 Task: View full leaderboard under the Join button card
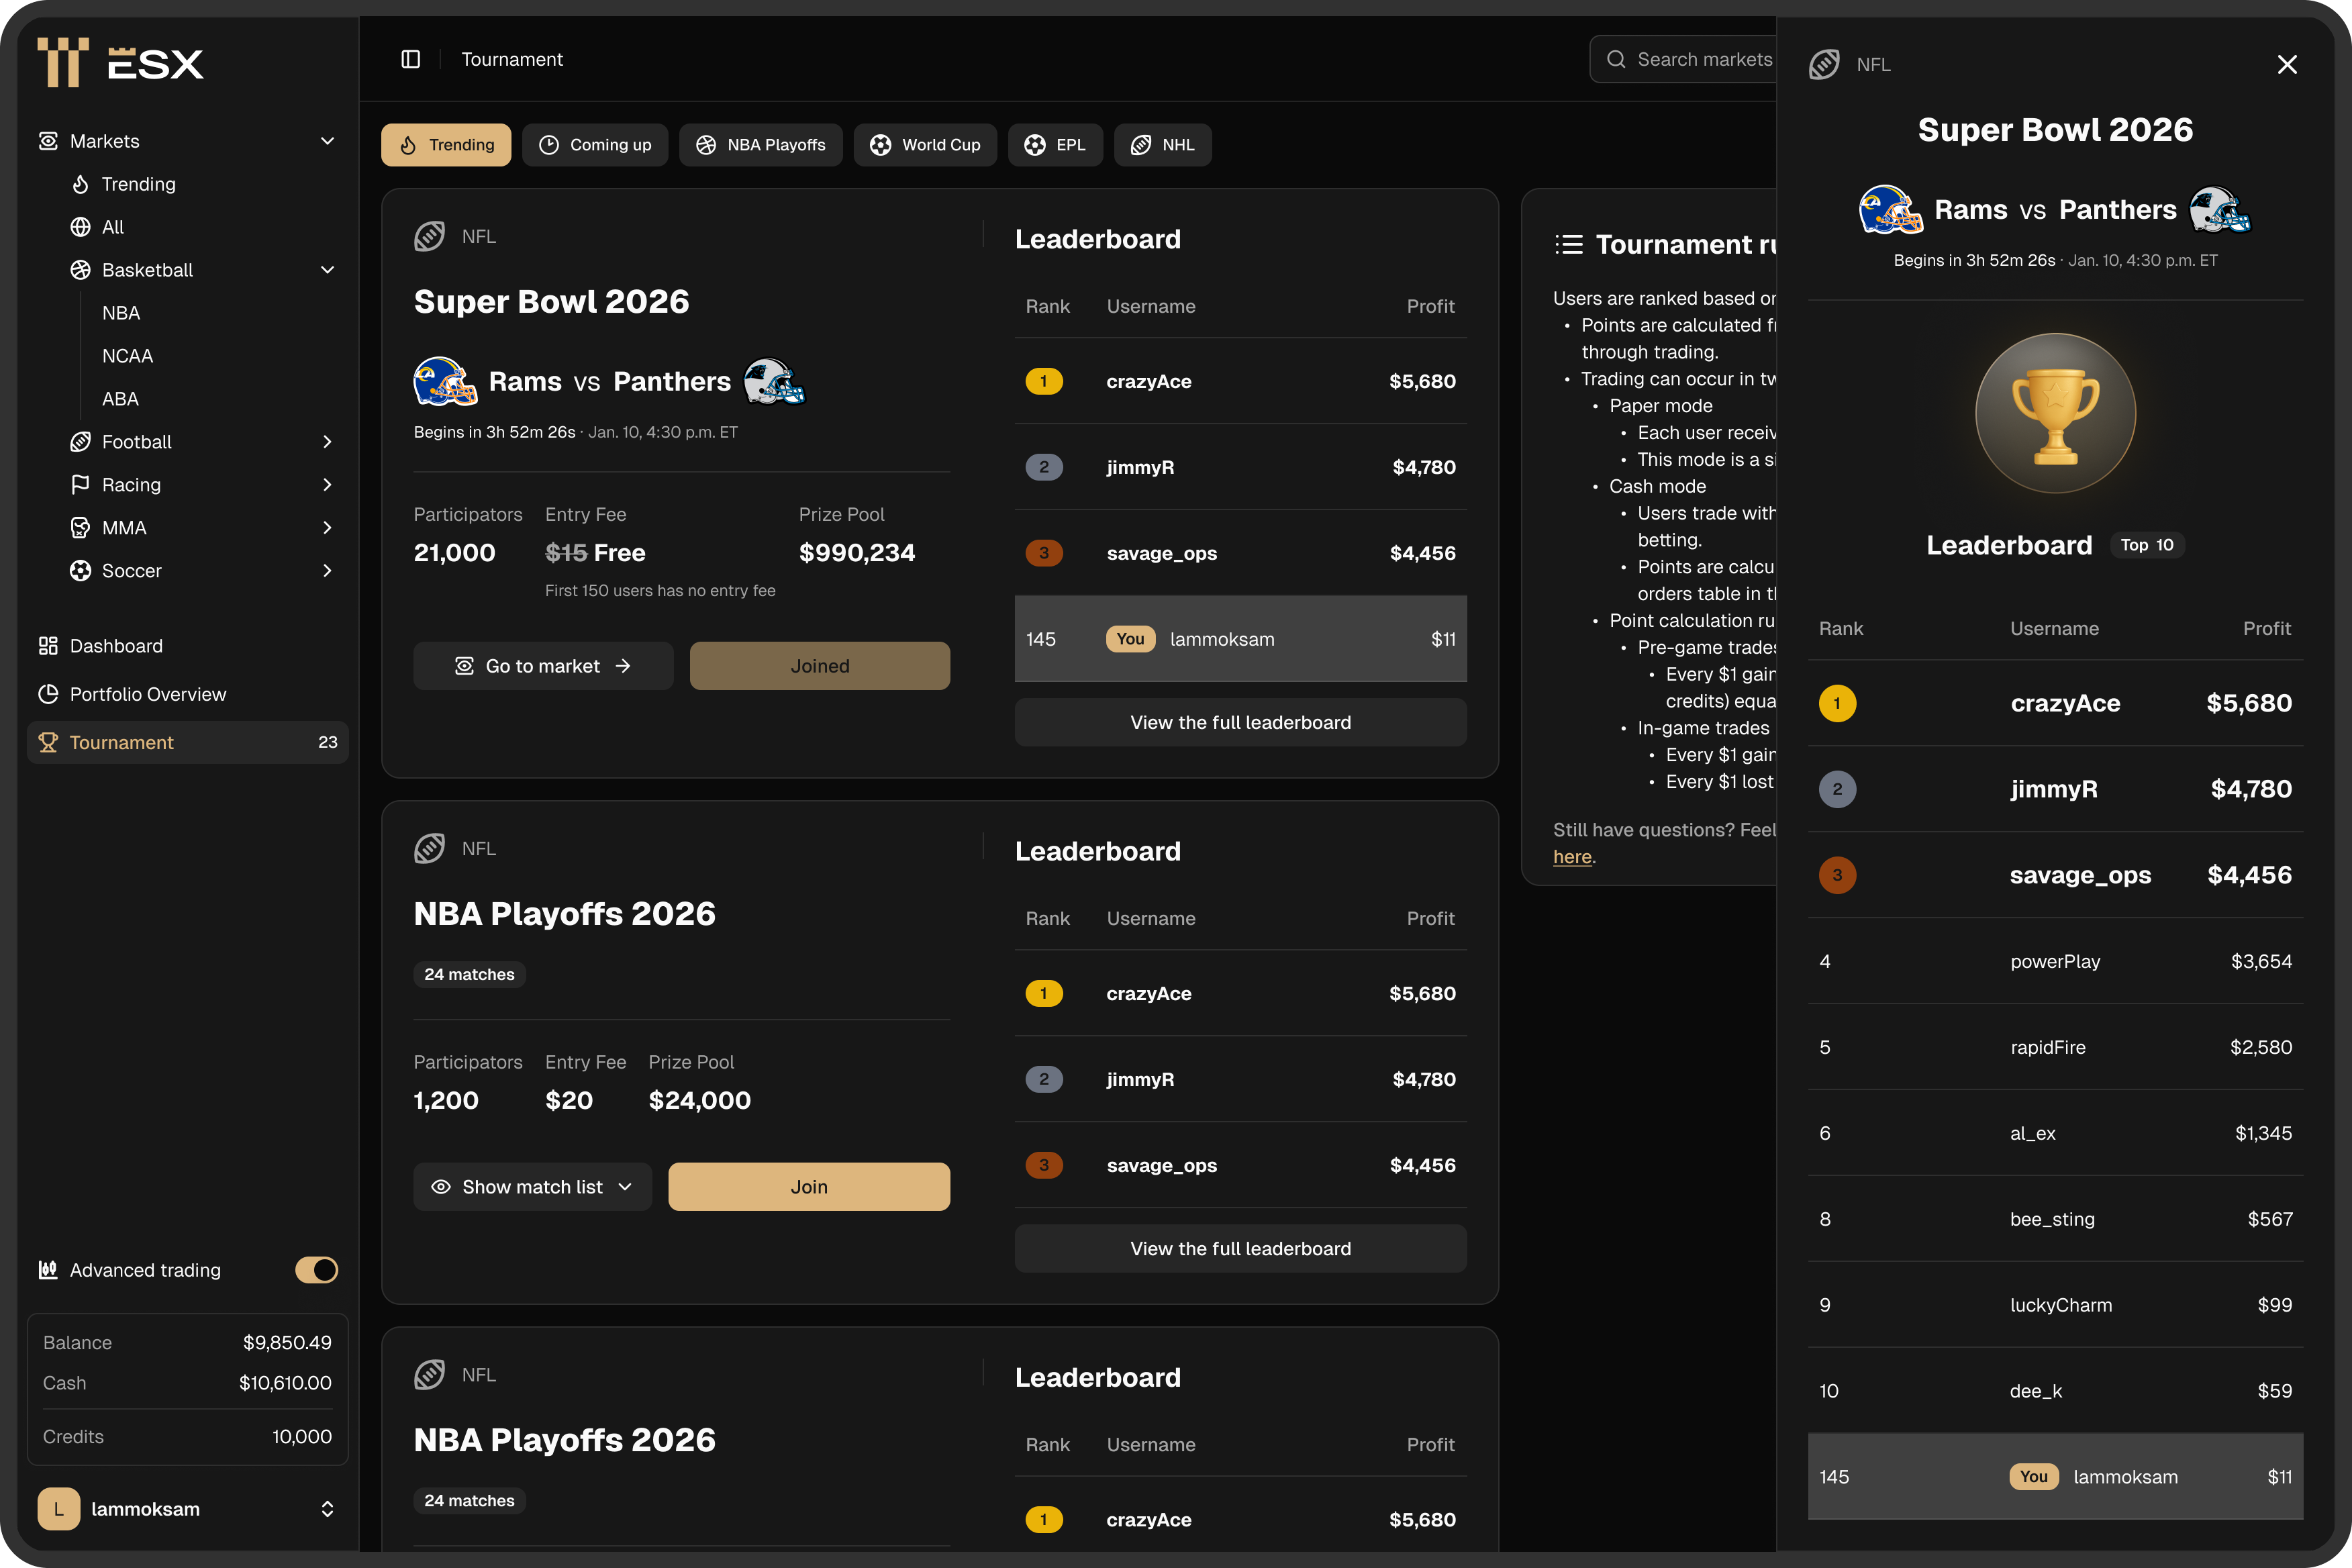click(1241, 1249)
